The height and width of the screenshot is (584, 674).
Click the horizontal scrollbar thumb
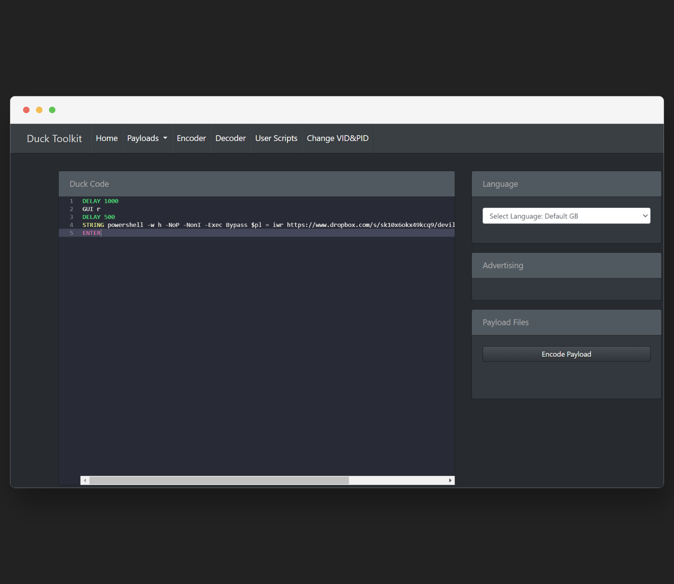[x=219, y=481]
